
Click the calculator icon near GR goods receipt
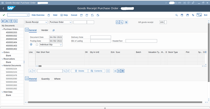[x=126, y=22]
